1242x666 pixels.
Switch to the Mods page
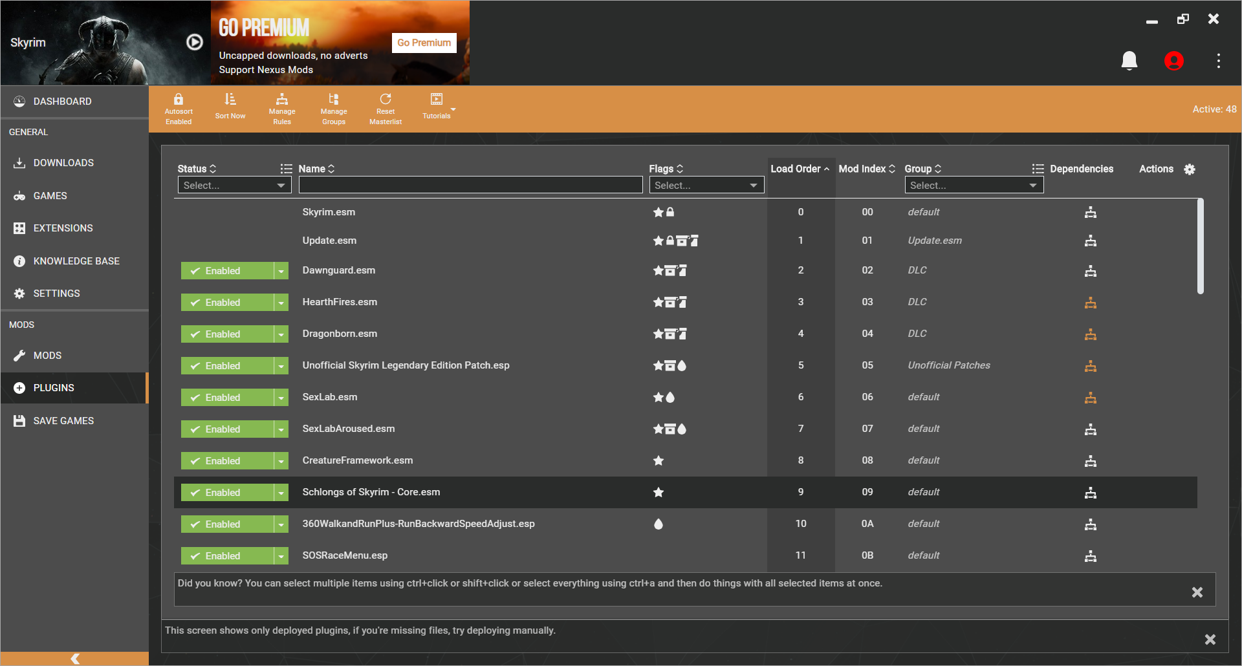(74, 356)
